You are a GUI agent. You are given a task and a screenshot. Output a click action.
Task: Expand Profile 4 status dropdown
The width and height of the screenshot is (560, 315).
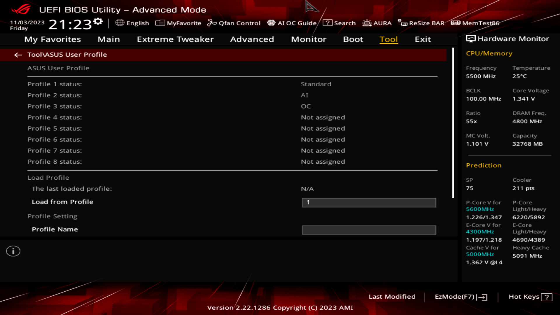(x=323, y=117)
